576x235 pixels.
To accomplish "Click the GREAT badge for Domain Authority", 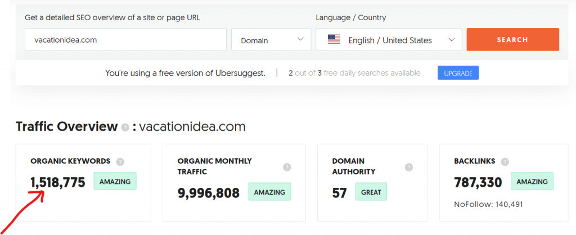I will [x=371, y=191].
